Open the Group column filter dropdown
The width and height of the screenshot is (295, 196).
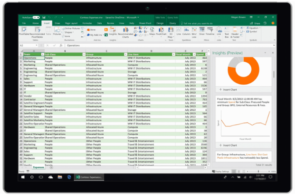point(125,54)
